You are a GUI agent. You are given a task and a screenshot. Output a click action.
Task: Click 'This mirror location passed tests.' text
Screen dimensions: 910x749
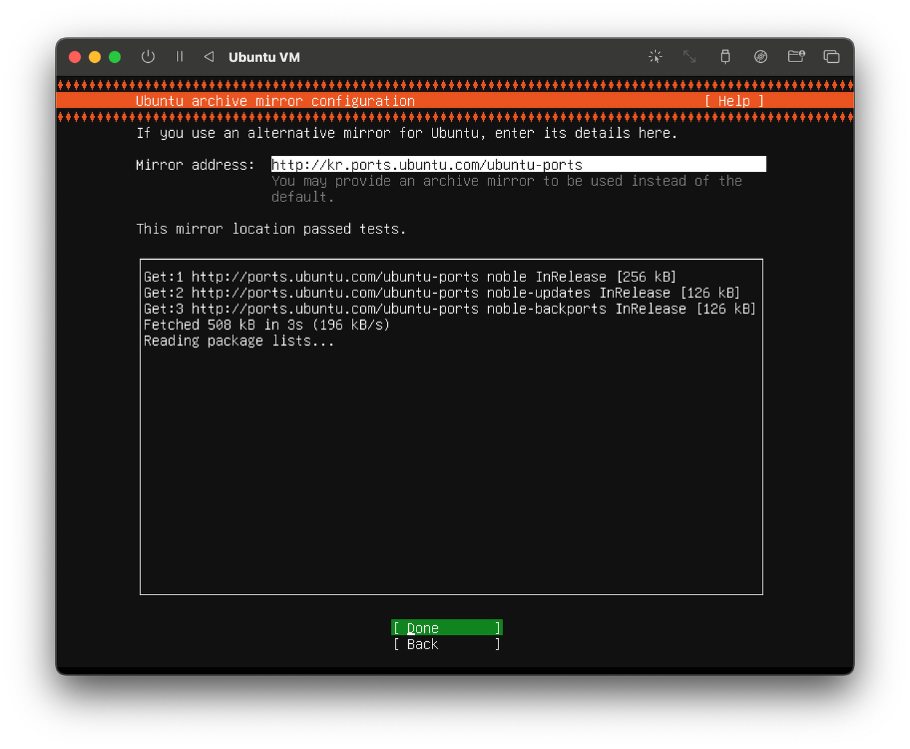click(x=271, y=229)
